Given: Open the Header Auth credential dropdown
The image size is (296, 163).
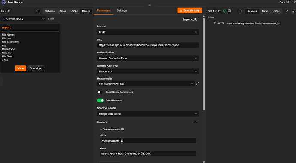Looking at the screenshot, I should pyautogui.click(x=146, y=84).
